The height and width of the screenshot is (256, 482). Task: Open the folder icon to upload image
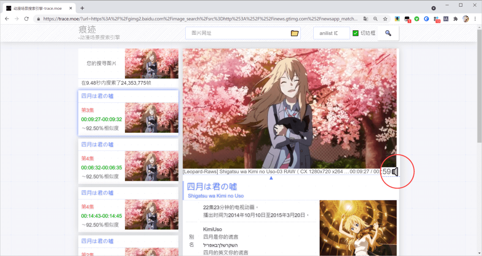tap(295, 33)
